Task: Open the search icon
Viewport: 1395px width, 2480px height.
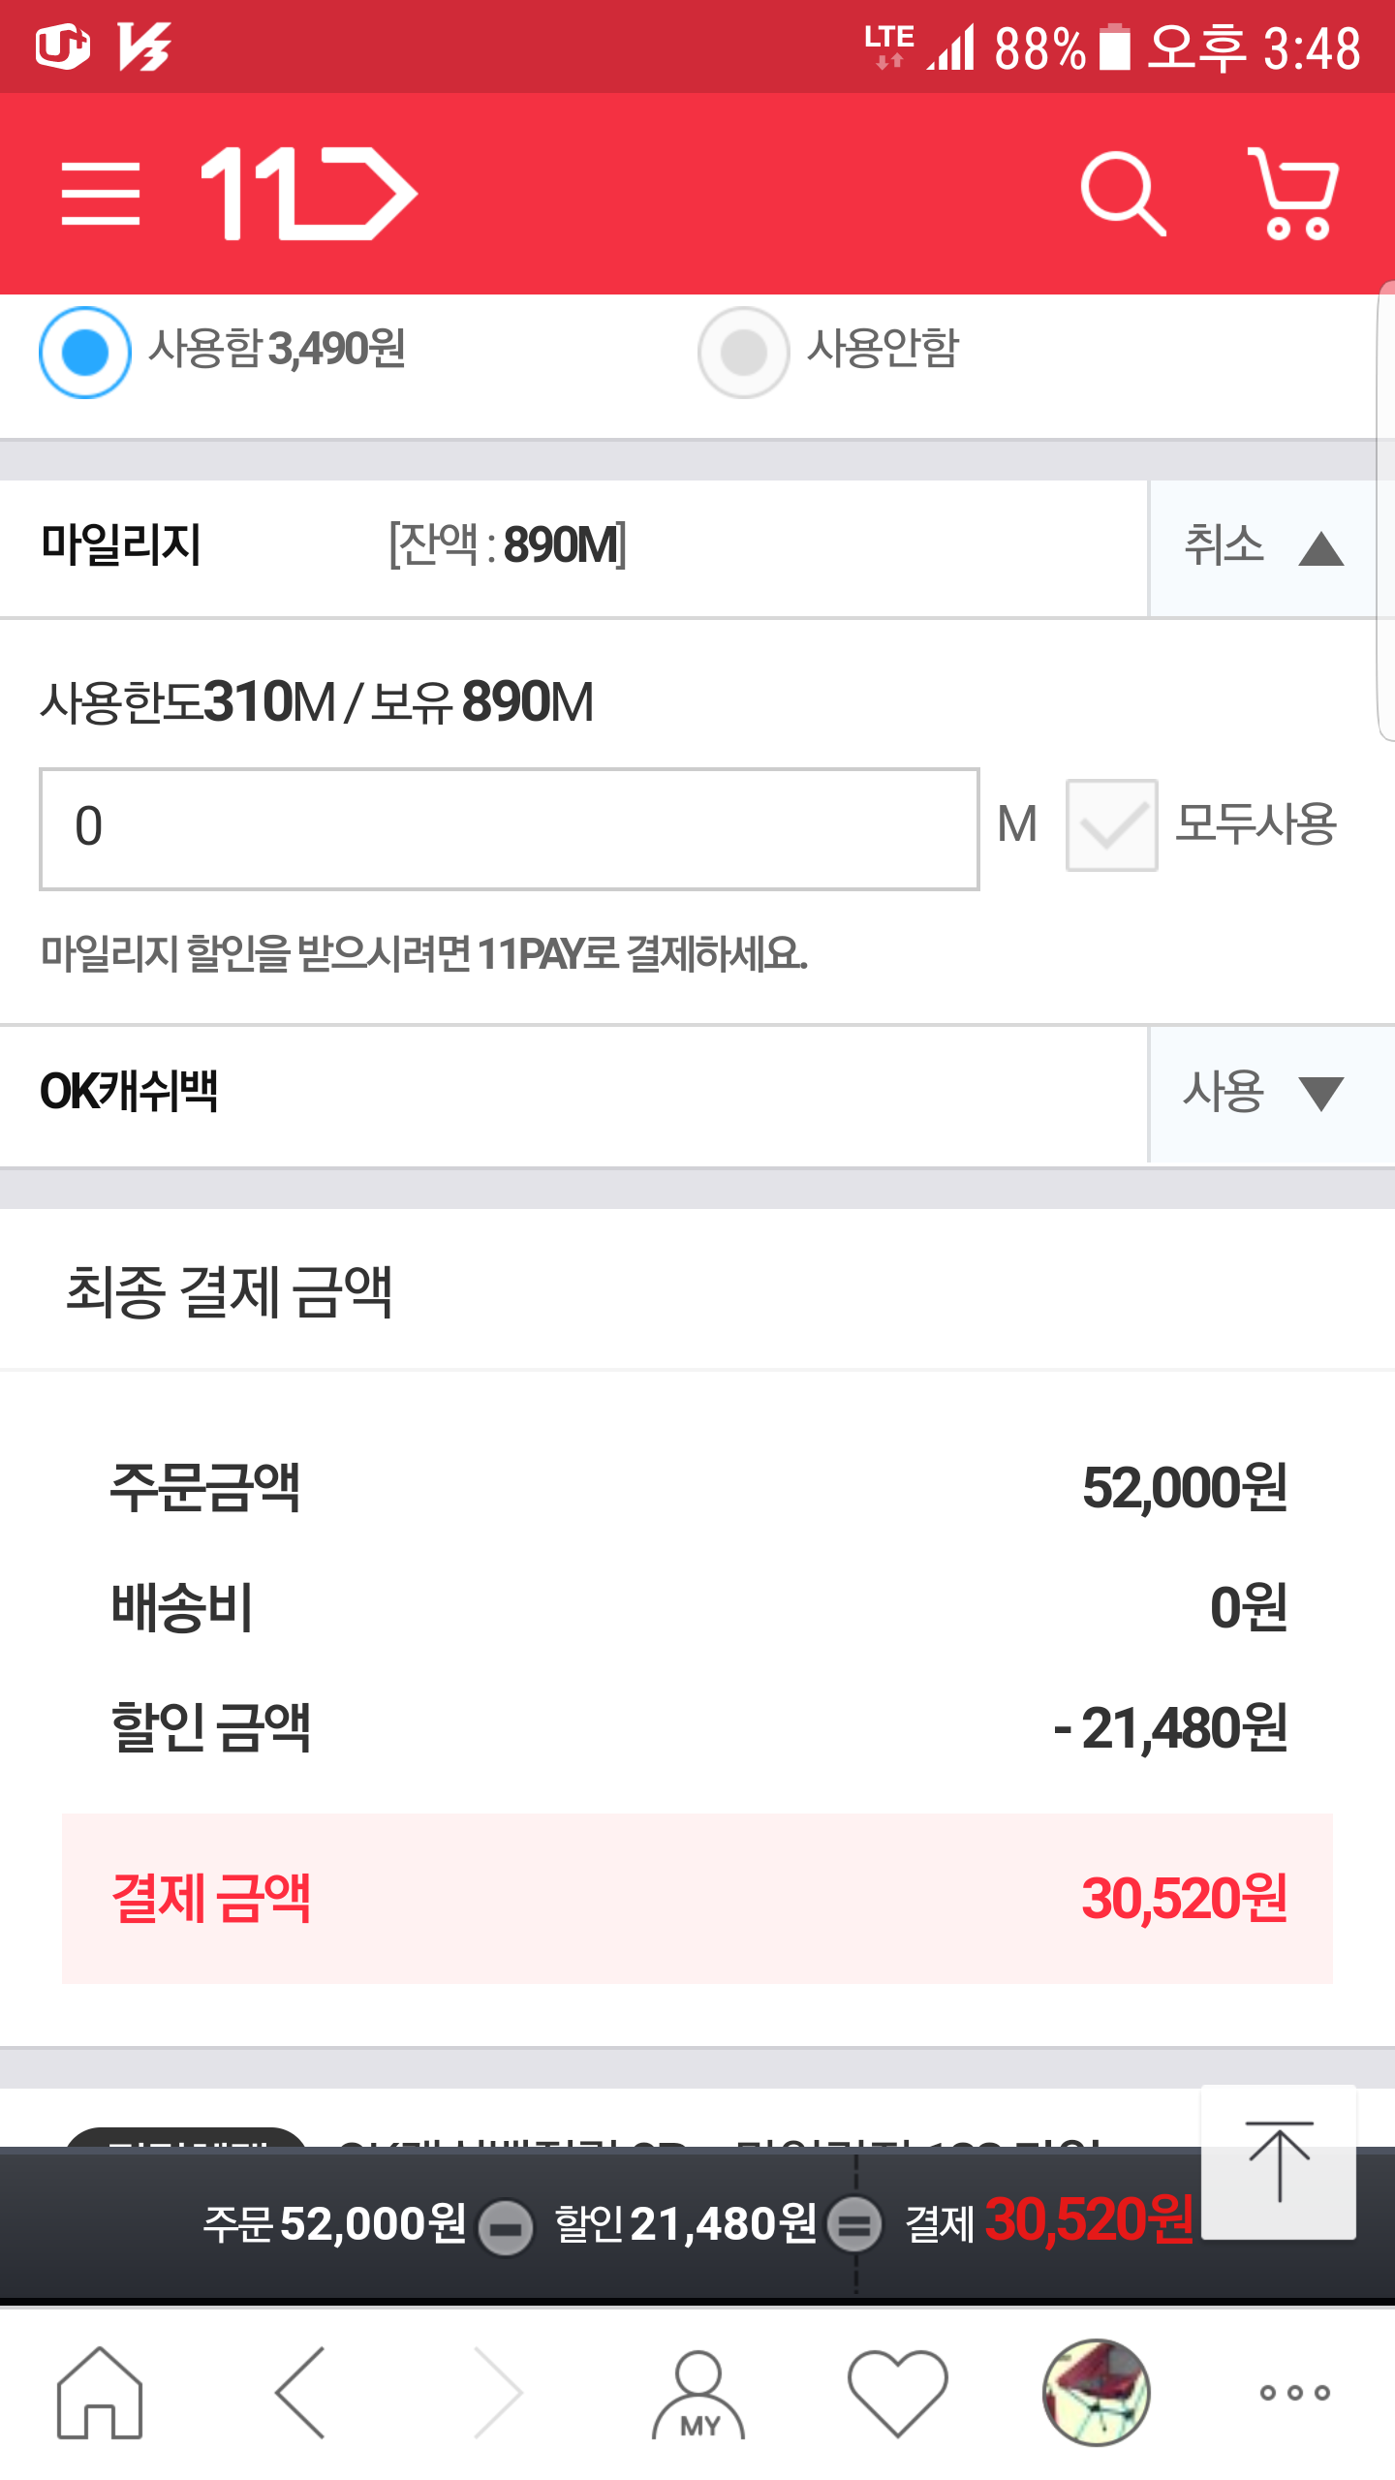Action: pos(1122,194)
